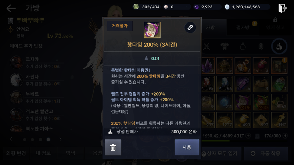Click the back arrow next to 가방
Image resolution: width=294 pixels, height=165 pixels.
tap(11, 8)
